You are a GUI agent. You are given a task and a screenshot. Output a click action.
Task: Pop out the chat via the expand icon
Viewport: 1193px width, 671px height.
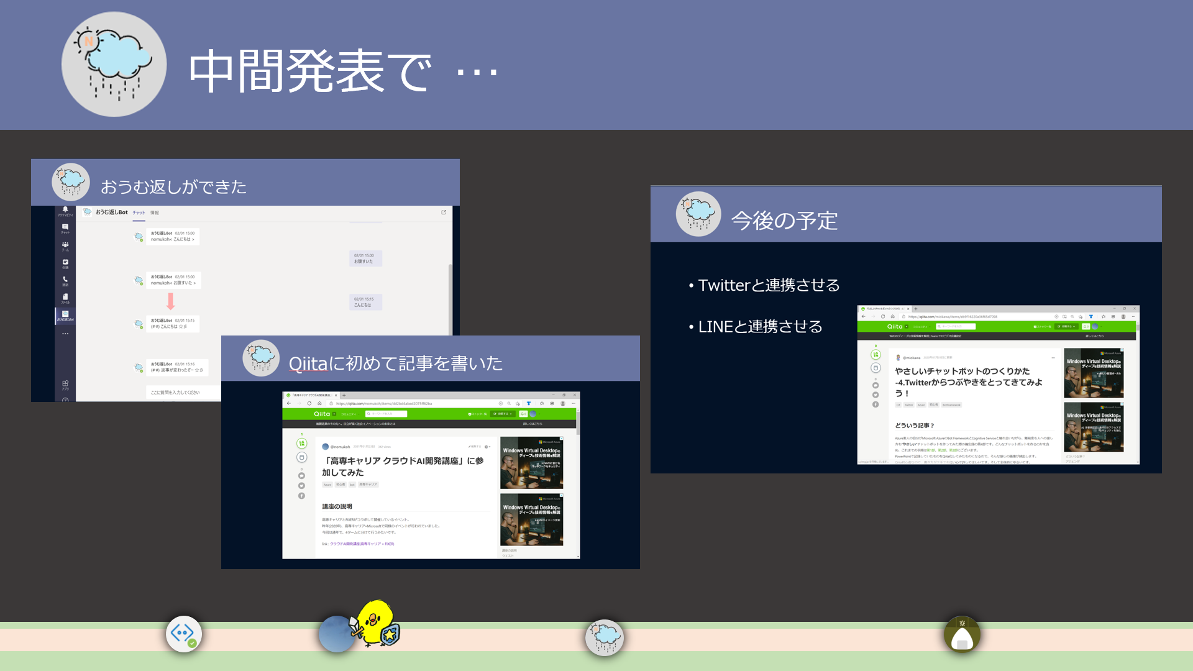443,212
